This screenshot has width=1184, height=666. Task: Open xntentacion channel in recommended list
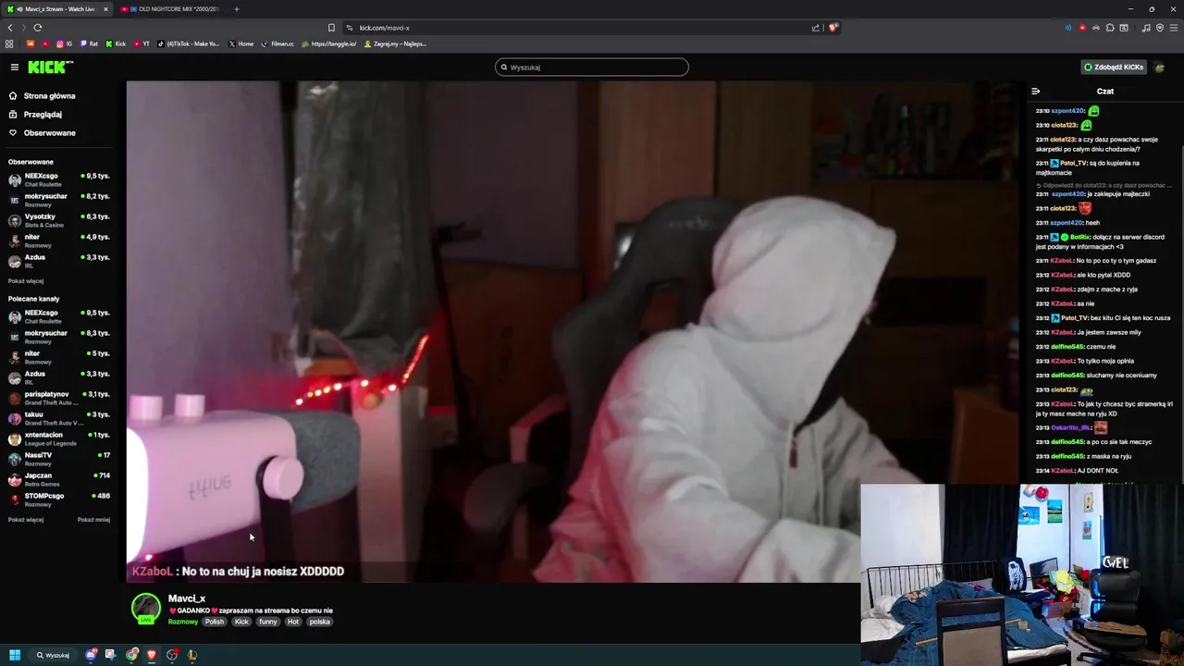[x=59, y=438]
